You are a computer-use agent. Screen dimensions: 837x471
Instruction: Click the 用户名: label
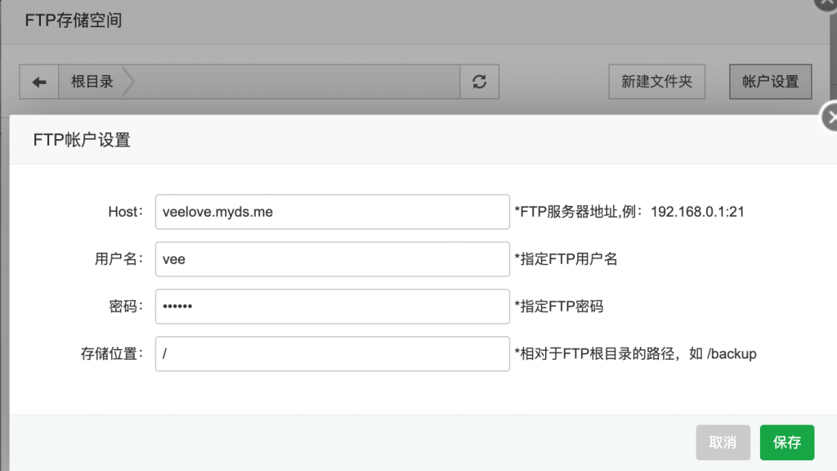click(119, 259)
